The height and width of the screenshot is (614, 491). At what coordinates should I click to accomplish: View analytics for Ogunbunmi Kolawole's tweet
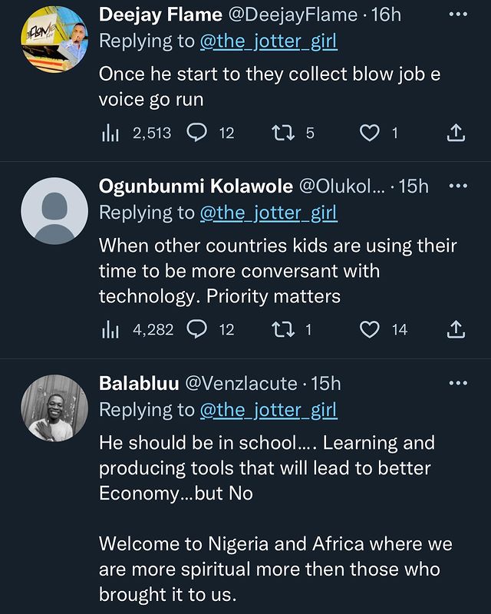click(108, 329)
